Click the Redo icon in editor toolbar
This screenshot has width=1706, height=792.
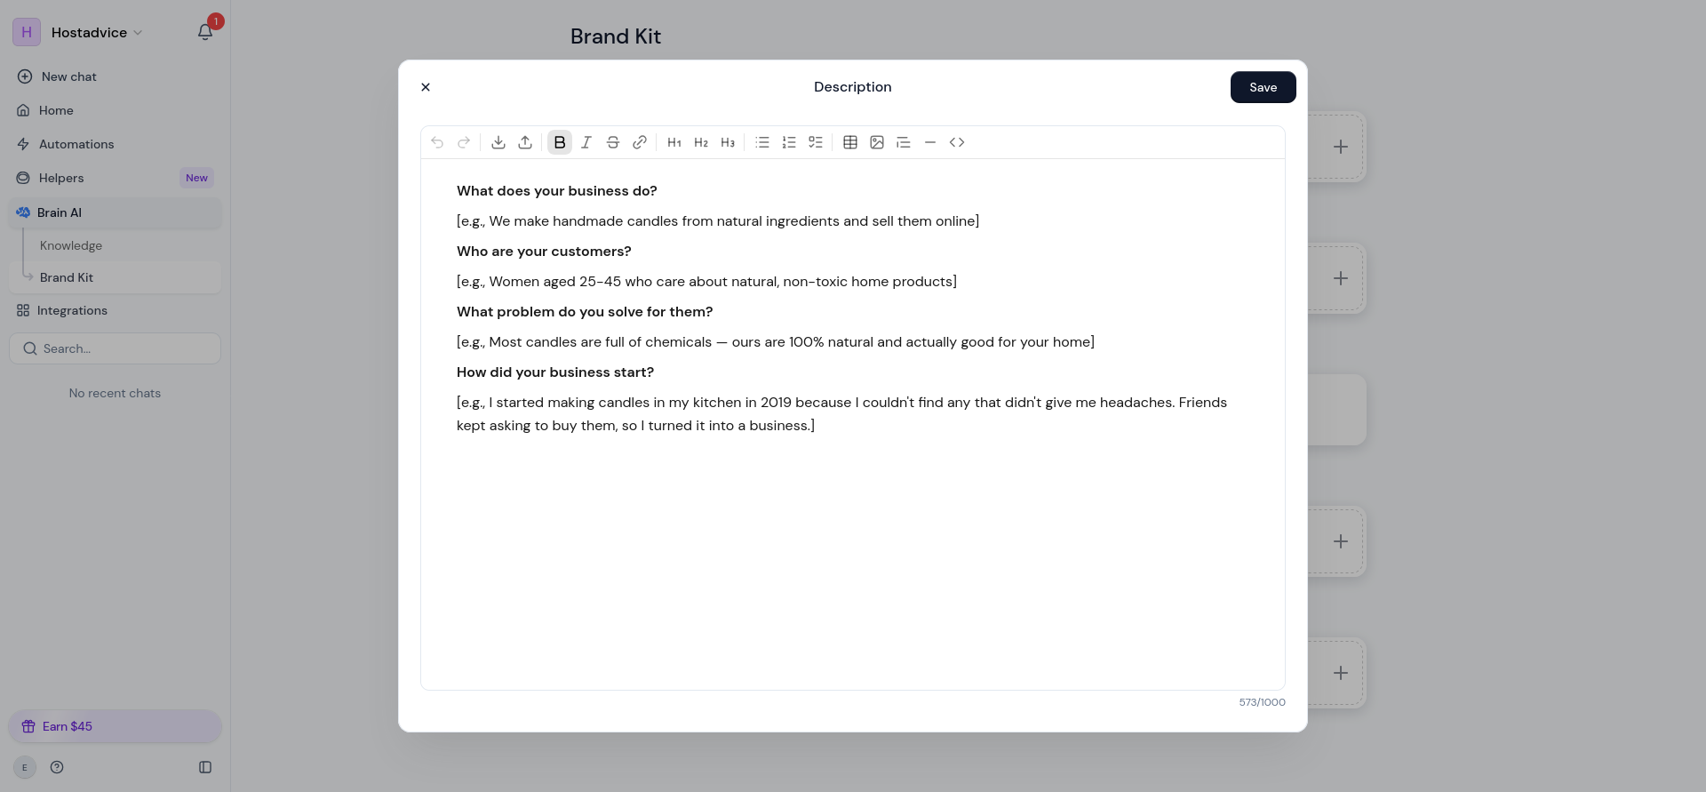pos(464,142)
